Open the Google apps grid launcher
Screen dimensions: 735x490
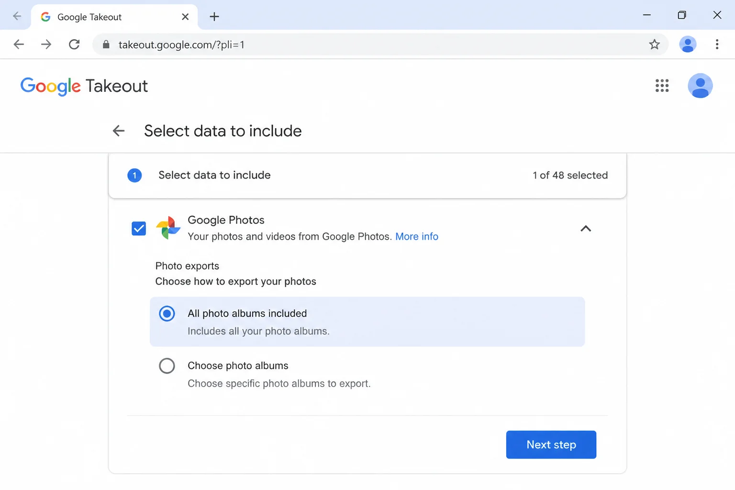click(662, 86)
